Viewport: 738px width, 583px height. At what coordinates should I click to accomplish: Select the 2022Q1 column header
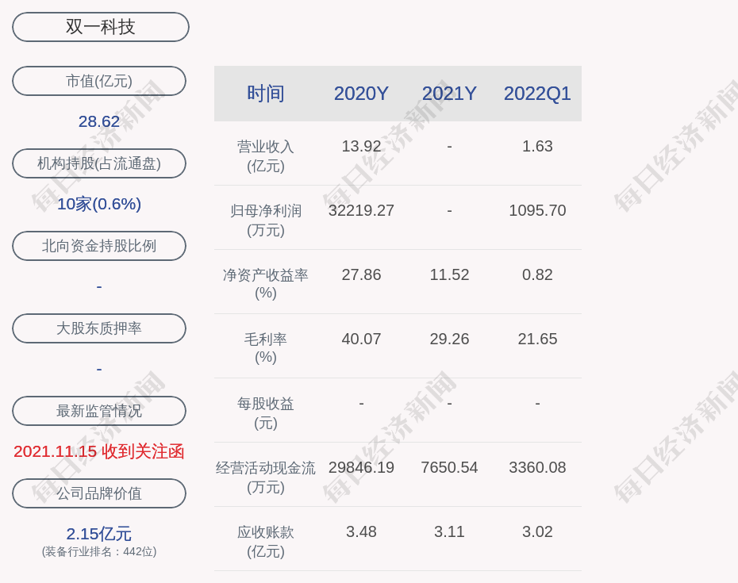pos(537,94)
